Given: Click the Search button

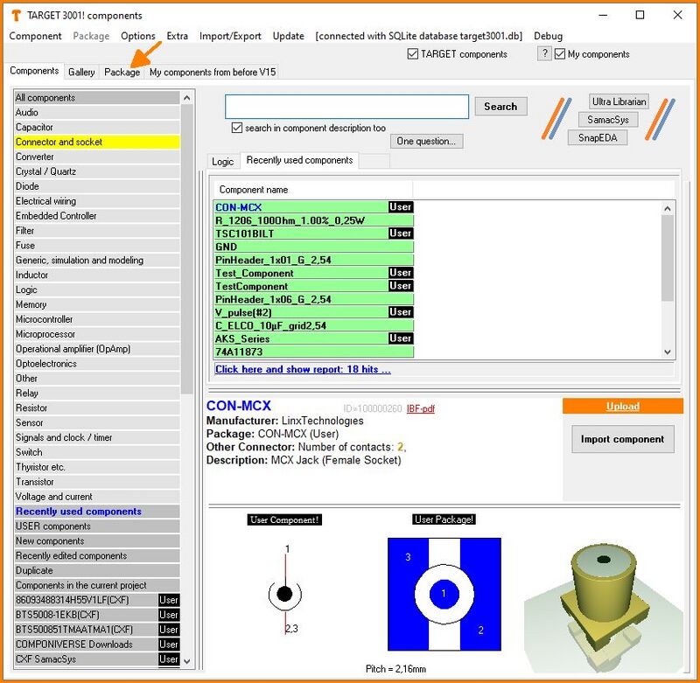Looking at the screenshot, I should click(500, 107).
